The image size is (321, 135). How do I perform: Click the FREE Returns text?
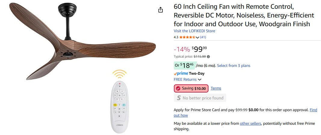point(185,80)
